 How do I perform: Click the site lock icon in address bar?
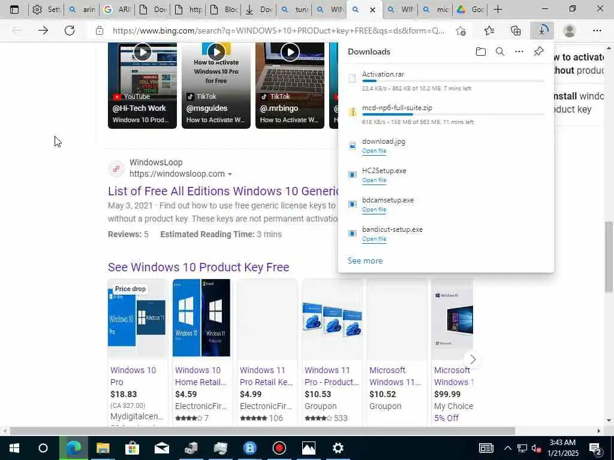point(100,31)
